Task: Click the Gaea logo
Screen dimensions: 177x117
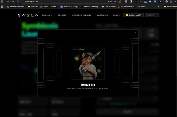Action: (x=28, y=15)
